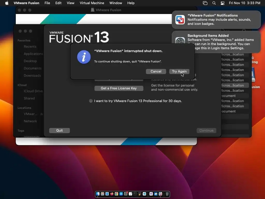
Task: Open the App Store from the Dock
Action: pyautogui.click(x=121, y=194)
